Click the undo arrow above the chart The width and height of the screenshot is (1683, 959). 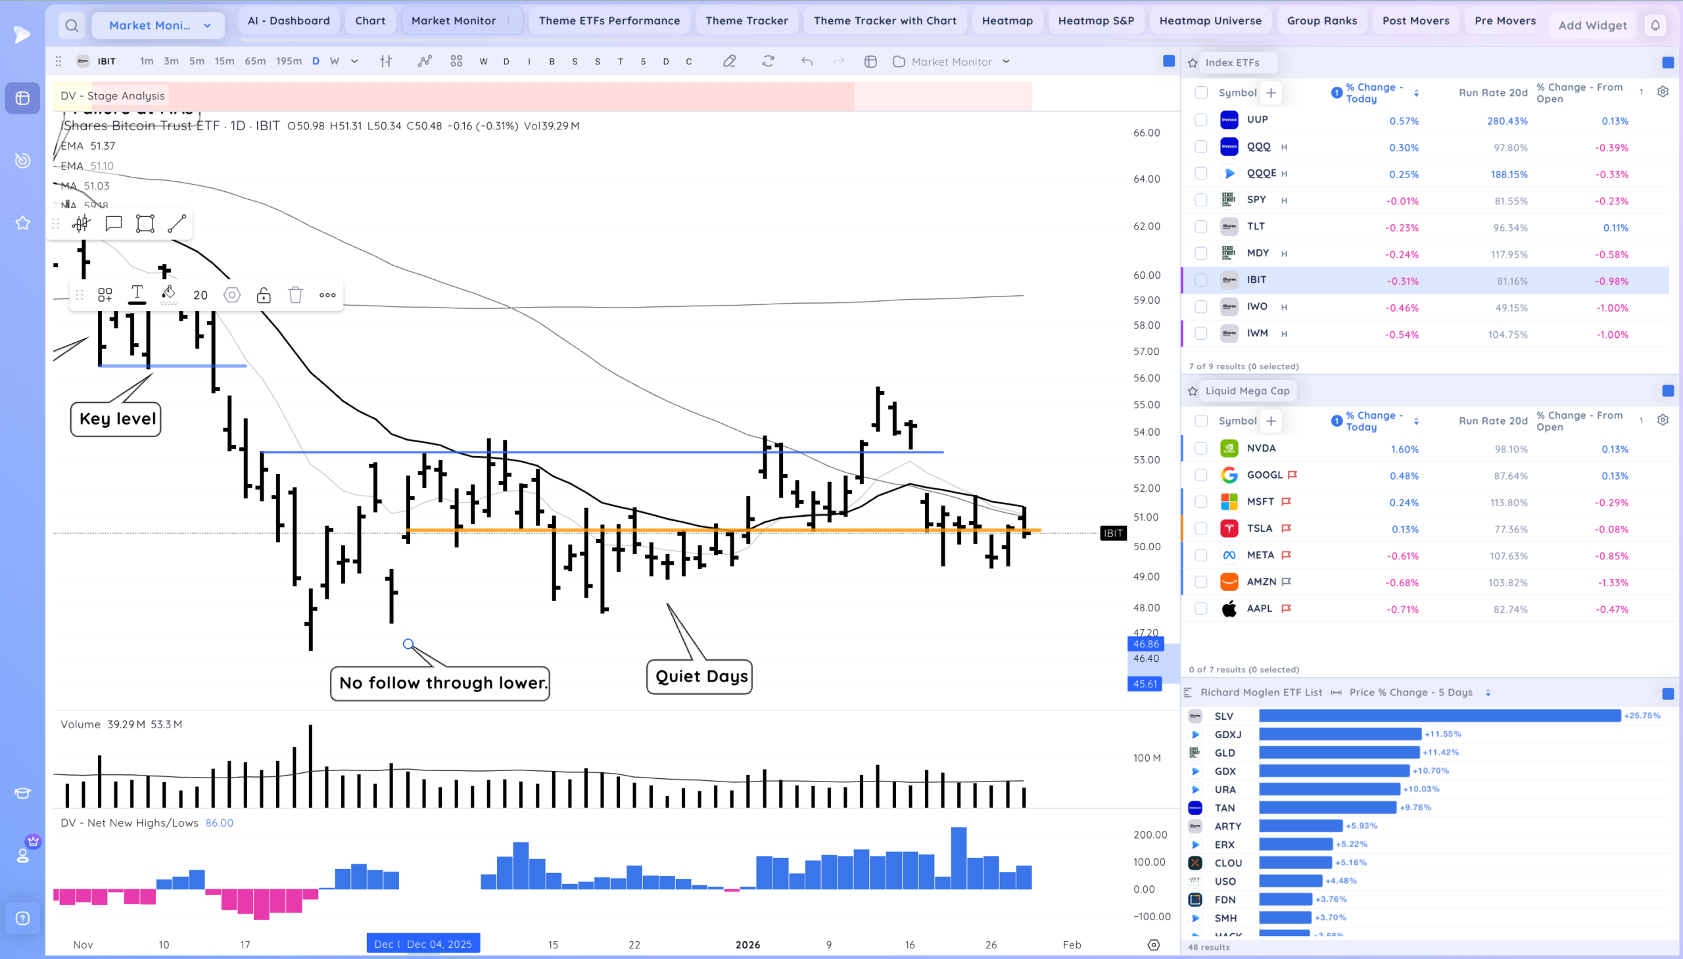coord(806,61)
